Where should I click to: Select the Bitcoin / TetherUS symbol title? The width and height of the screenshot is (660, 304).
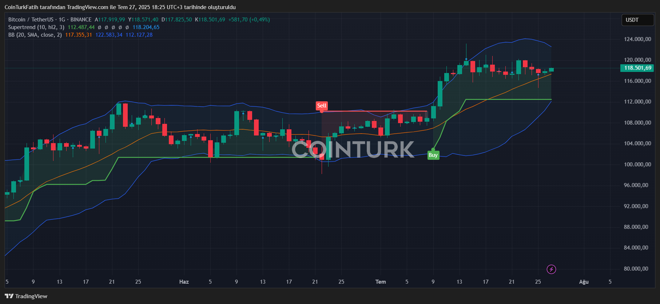pos(50,20)
